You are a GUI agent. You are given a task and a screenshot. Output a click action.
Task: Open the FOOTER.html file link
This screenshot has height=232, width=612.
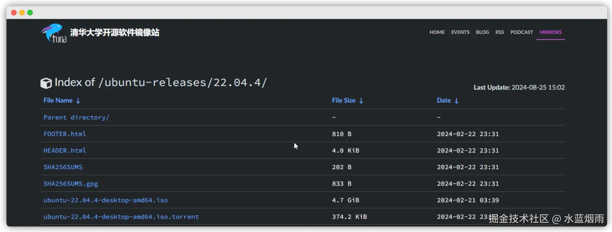[x=65, y=134]
